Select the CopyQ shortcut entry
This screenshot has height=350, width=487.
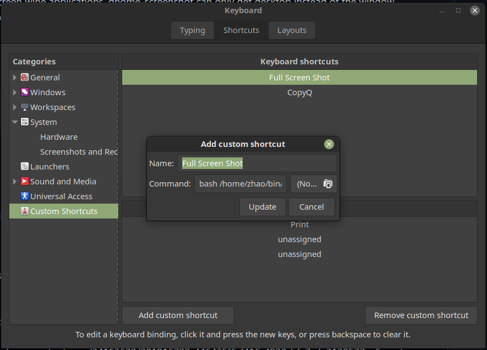click(x=299, y=92)
